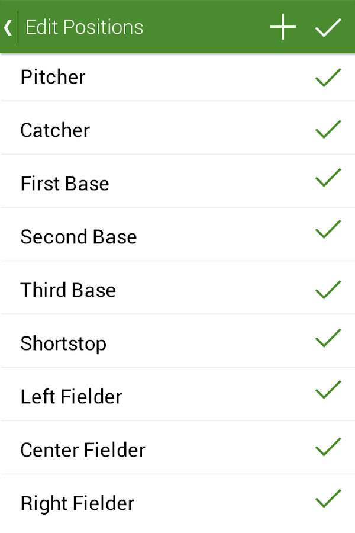This screenshot has height=533, width=355.
Task: Uncheck the Catcher position
Action: click(x=328, y=129)
